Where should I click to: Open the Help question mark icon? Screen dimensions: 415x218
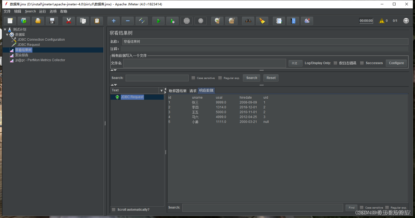(x=293, y=21)
